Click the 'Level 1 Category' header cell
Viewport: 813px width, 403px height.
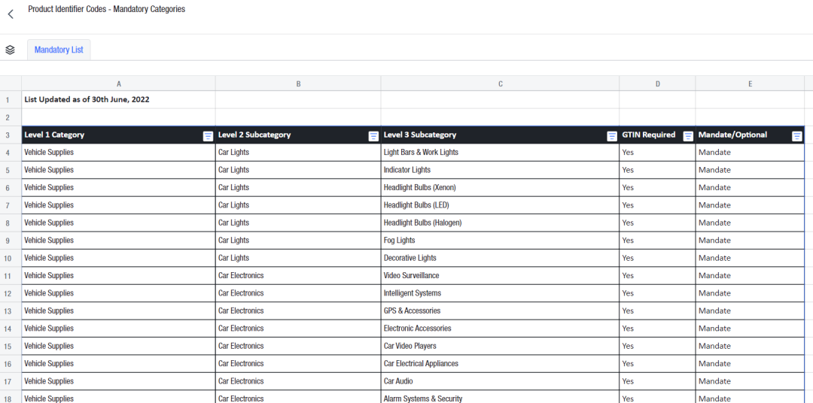click(x=119, y=135)
